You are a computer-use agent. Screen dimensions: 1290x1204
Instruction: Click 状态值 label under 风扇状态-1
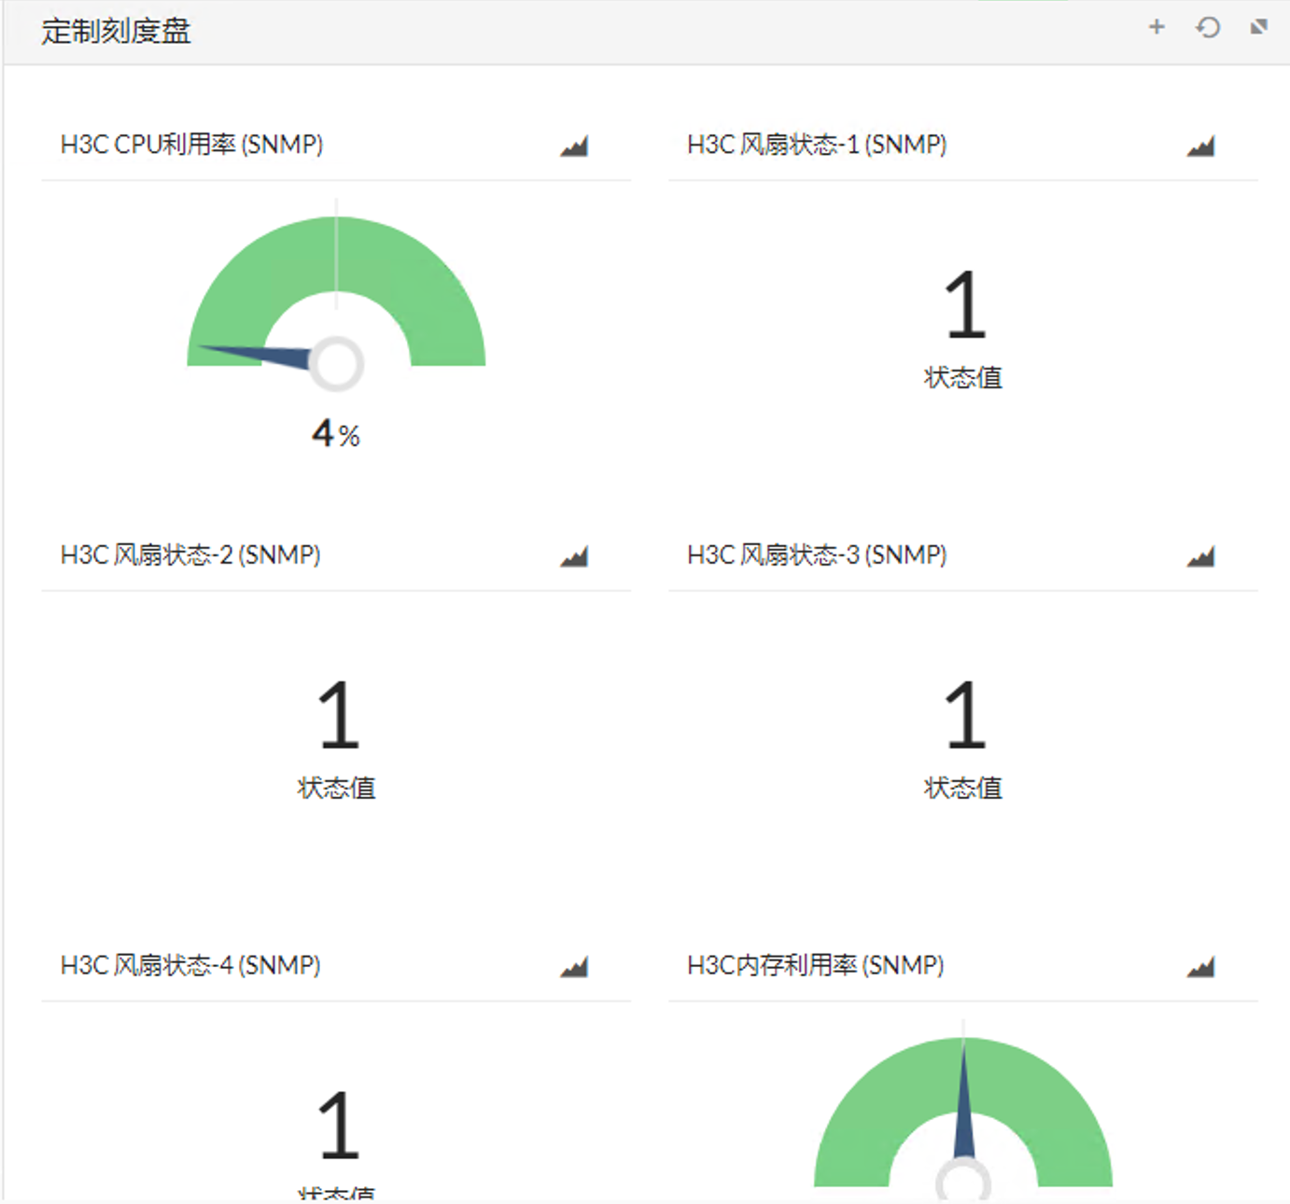[x=963, y=378]
